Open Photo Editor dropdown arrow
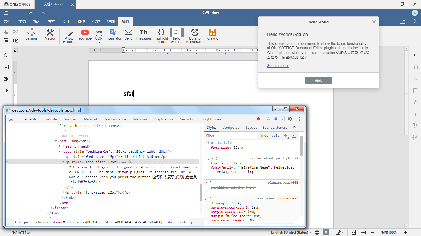Image resolution: width=421 pixels, height=236 pixels. pos(74,42)
